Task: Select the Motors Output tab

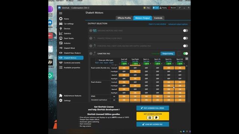Action: click(143, 18)
